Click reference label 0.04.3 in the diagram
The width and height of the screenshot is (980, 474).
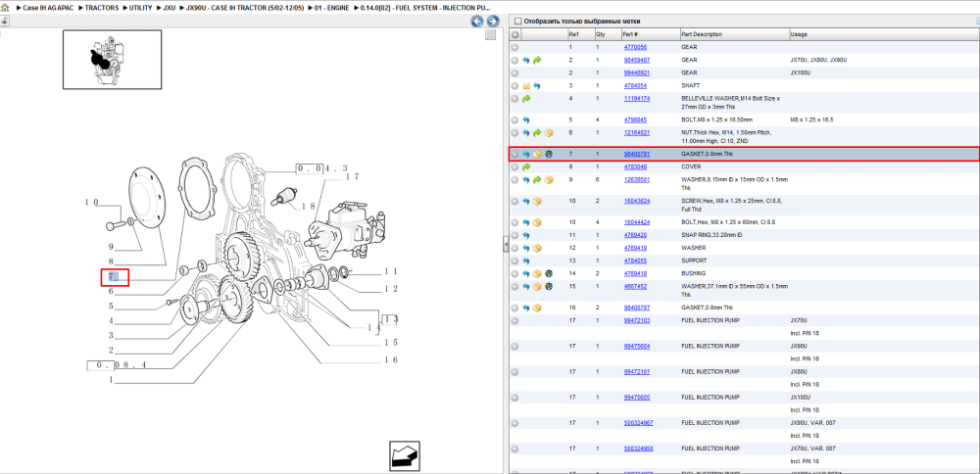coord(321,168)
